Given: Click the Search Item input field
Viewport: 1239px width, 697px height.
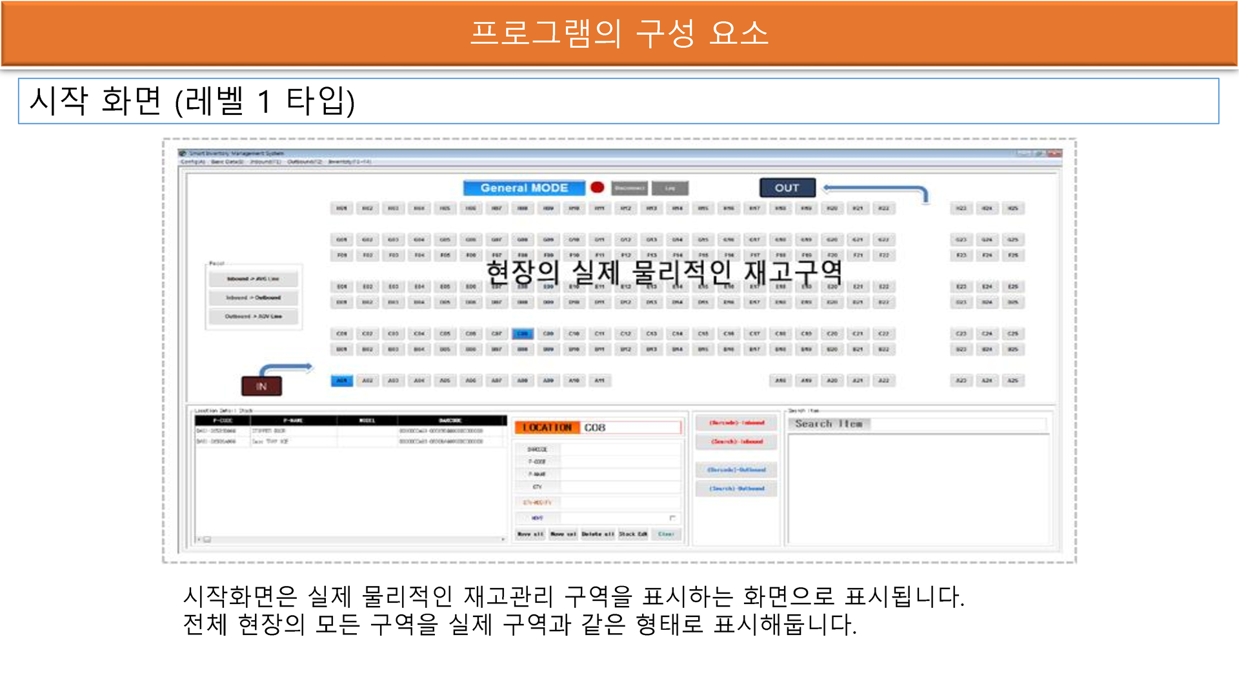Looking at the screenshot, I should pyautogui.click(x=958, y=424).
